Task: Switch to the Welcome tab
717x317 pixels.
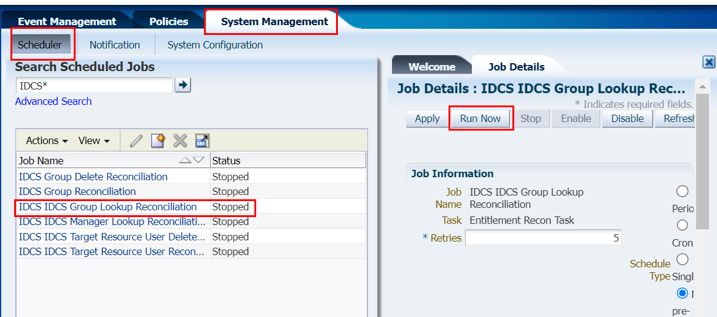Action: click(x=432, y=67)
